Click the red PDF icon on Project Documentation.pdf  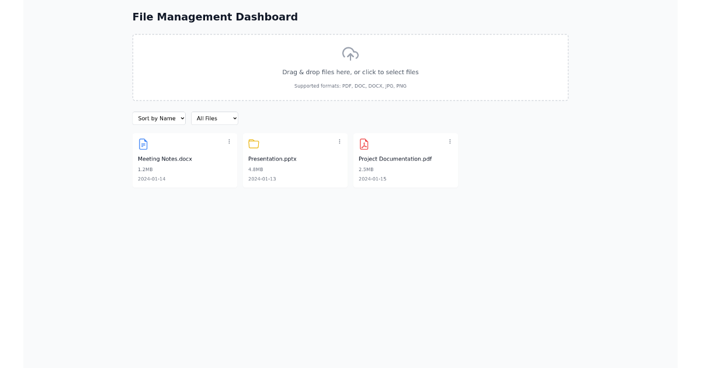coord(364,144)
